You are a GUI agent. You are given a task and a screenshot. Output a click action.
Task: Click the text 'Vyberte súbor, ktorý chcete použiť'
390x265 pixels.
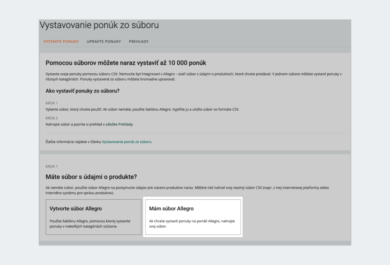(74, 109)
